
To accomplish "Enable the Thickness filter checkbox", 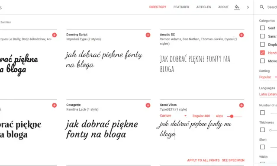I will (262, 130).
